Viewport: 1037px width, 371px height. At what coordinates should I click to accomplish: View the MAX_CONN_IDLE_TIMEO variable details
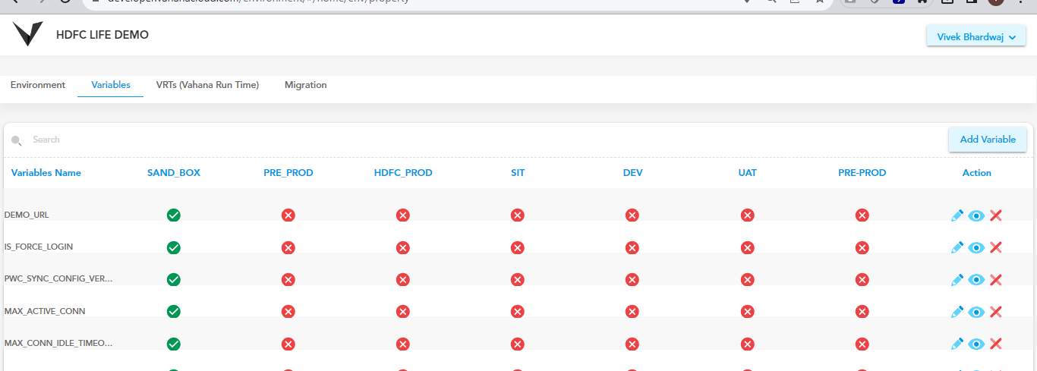click(x=976, y=344)
